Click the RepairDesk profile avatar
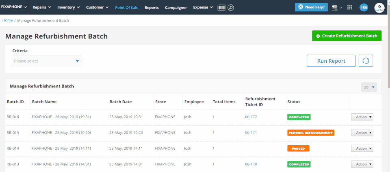This screenshot has width=390, height=172. pos(379,7)
